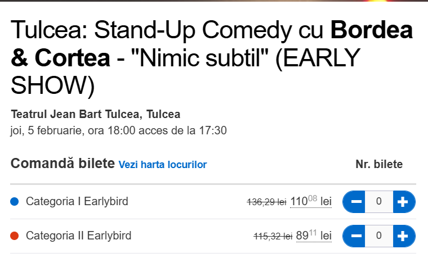Click the Nr. bilete column header
428x258 pixels.
click(379, 165)
